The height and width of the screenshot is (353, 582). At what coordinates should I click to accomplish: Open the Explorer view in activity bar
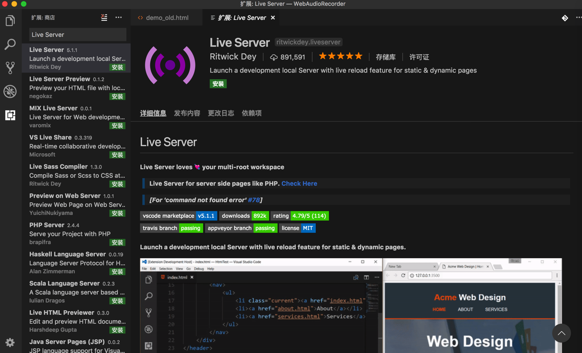(x=10, y=21)
